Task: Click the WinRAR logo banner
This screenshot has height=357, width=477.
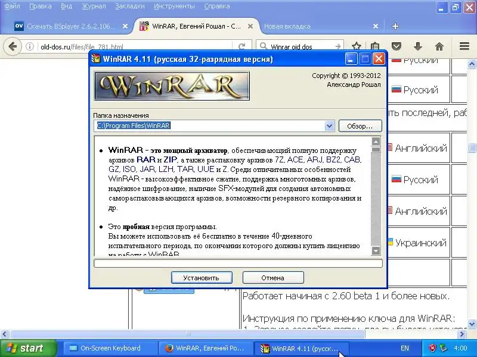Action: coord(172,86)
